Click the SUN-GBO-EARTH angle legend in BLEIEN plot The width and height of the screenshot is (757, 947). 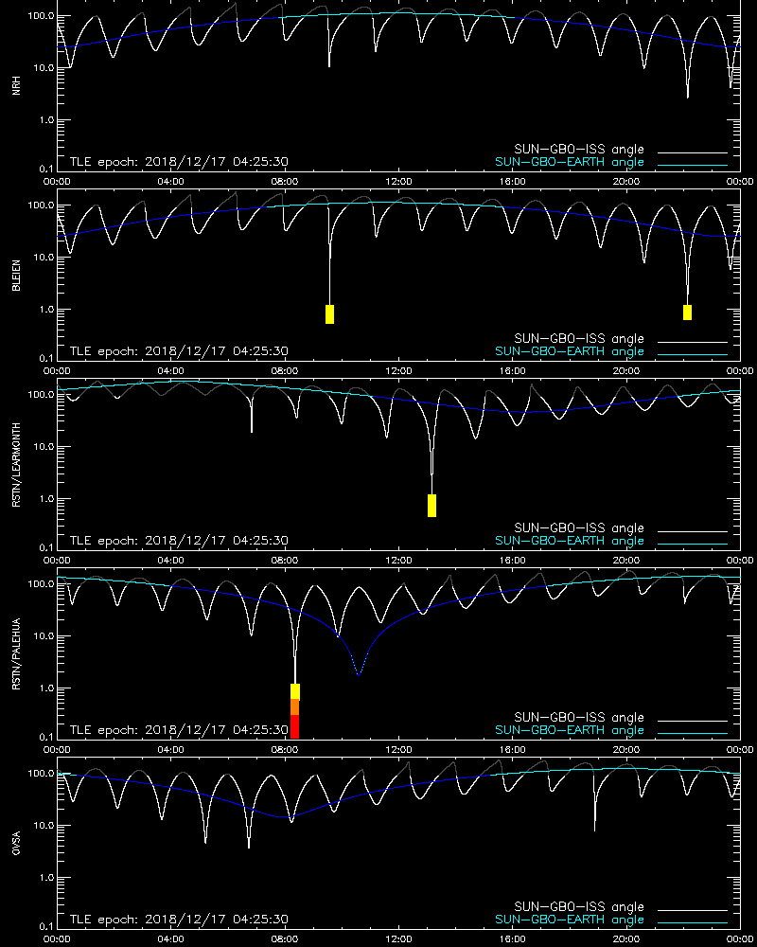click(x=570, y=351)
